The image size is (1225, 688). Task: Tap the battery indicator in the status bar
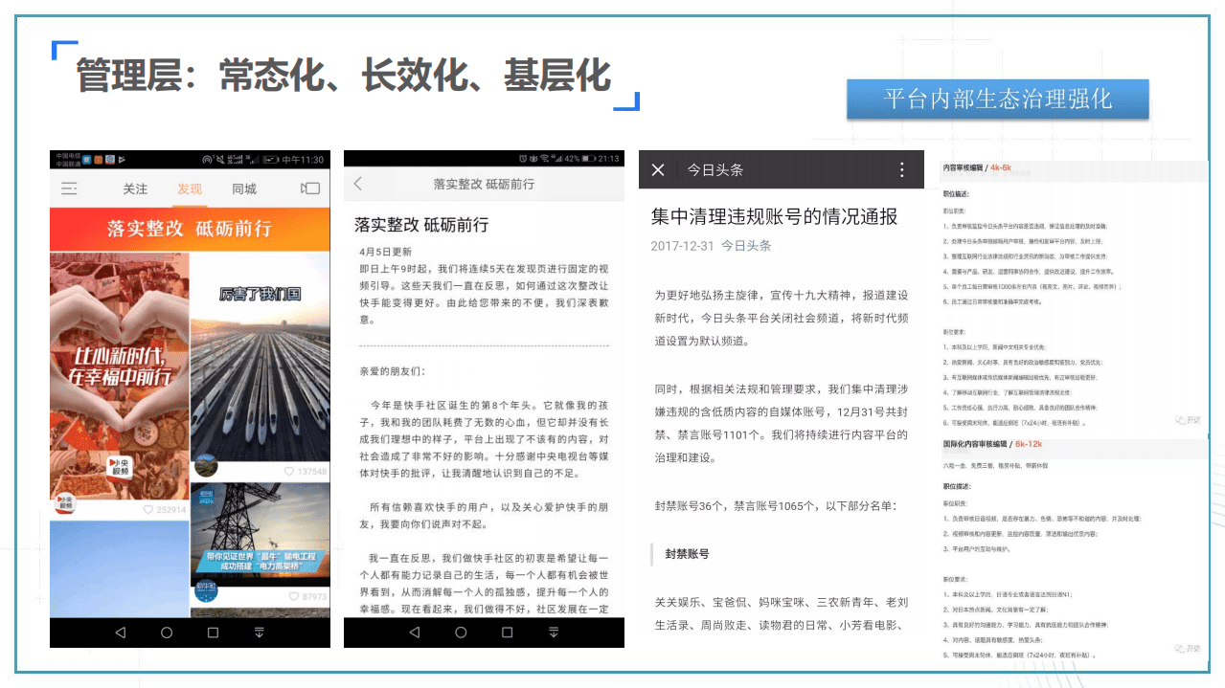point(271,160)
